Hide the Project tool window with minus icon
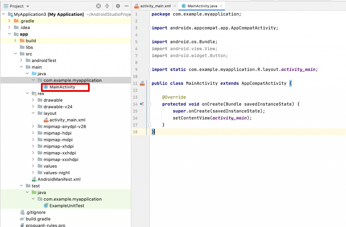 click(x=127, y=6)
